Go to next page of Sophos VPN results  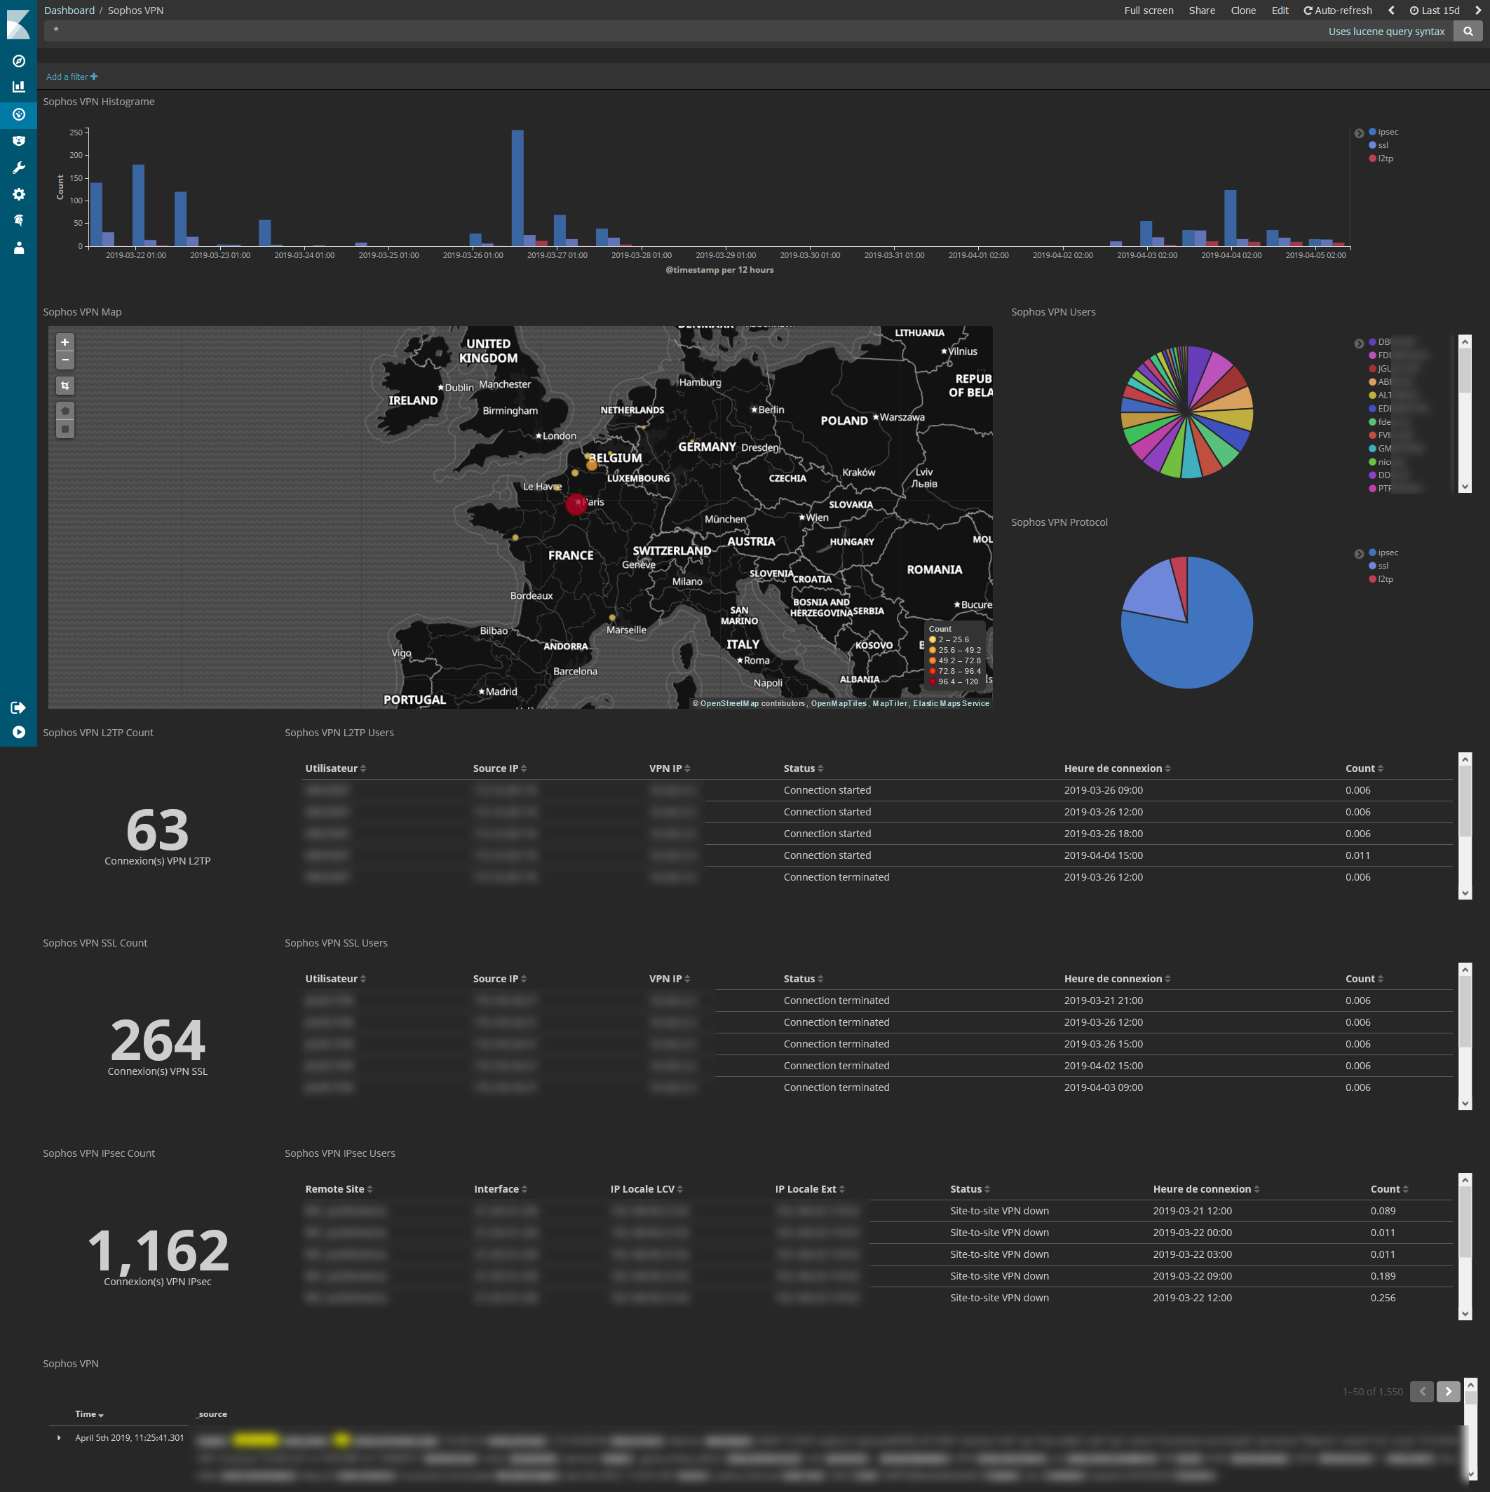pyautogui.click(x=1447, y=1392)
